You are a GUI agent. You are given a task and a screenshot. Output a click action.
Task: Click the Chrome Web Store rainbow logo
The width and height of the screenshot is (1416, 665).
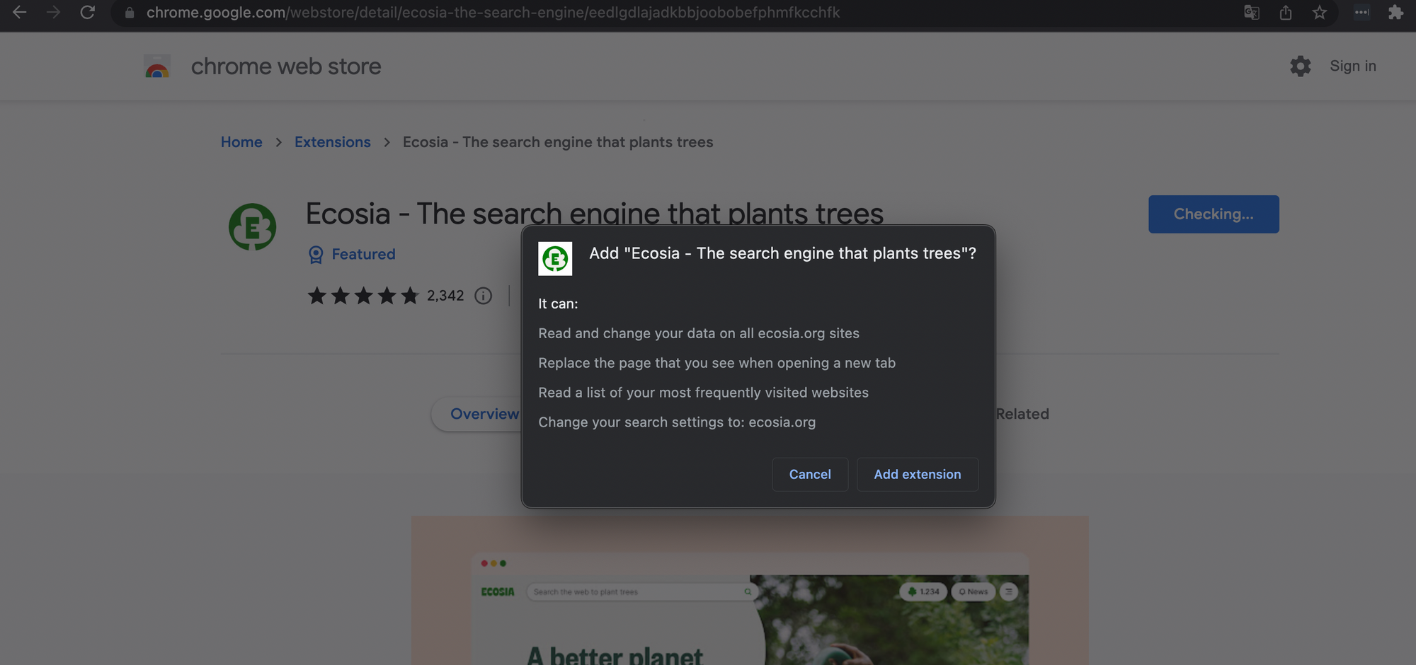coord(157,66)
